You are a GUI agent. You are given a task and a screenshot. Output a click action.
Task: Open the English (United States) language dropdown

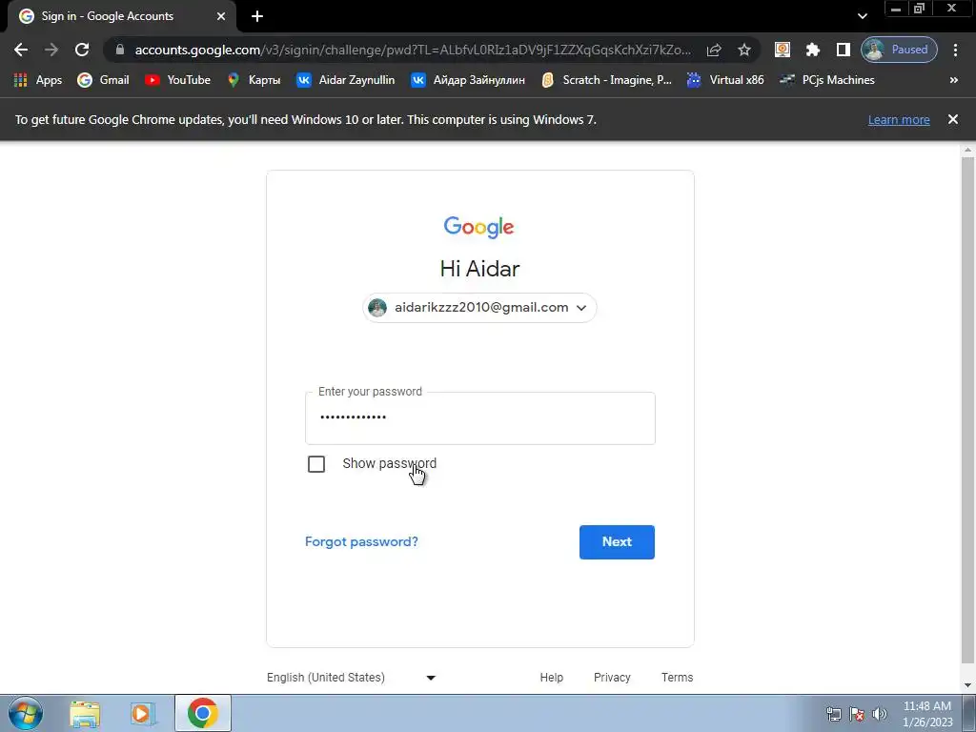pyautogui.click(x=352, y=678)
